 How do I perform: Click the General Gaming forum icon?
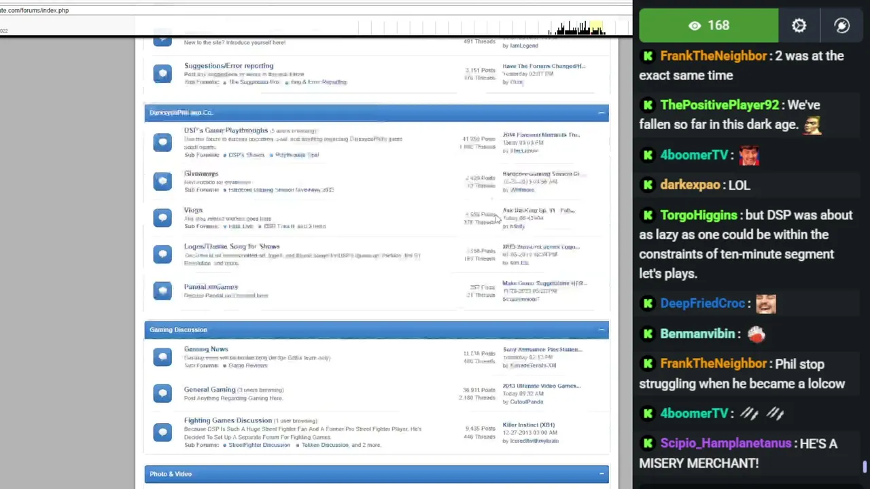[162, 393]
